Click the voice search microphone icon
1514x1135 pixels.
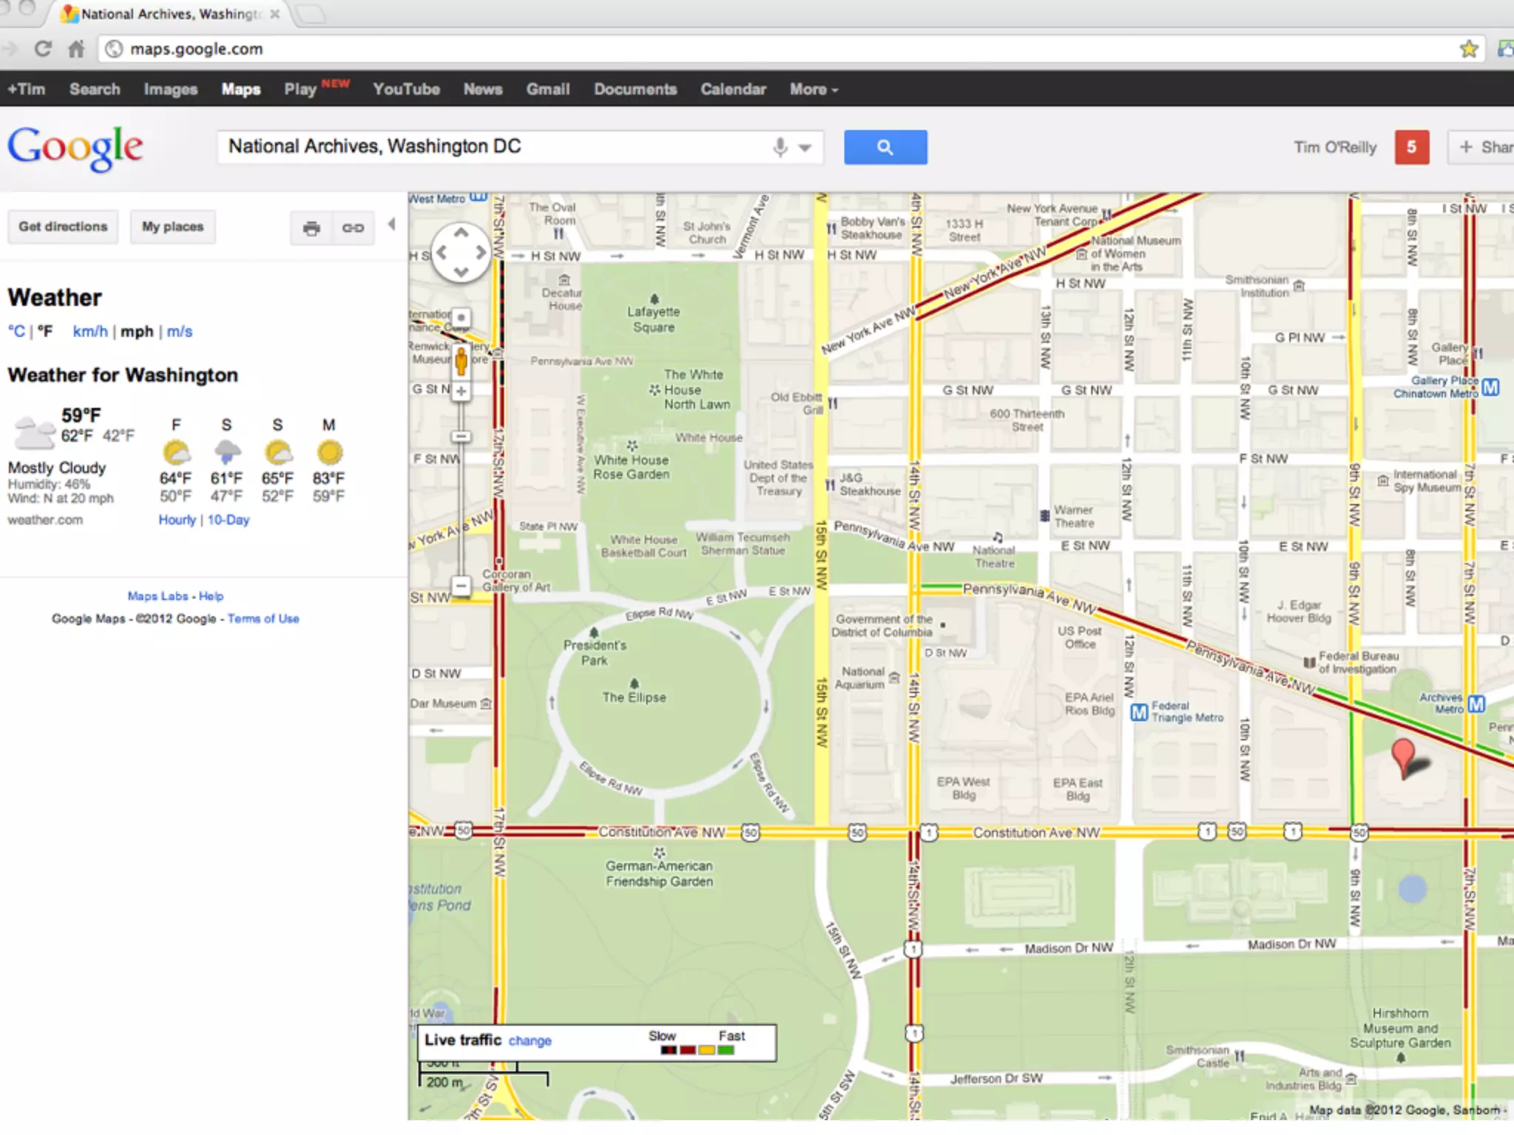(x=780, y=147)
